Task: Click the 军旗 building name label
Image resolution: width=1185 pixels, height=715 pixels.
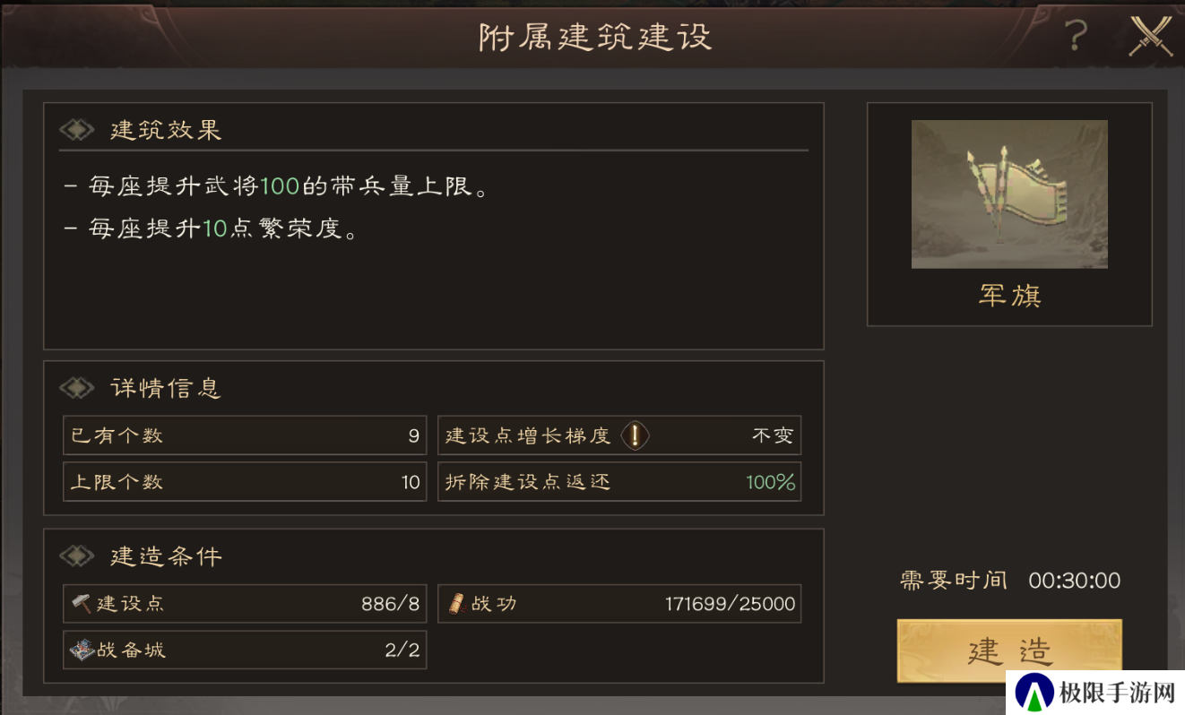Action: pos(1009,297)
